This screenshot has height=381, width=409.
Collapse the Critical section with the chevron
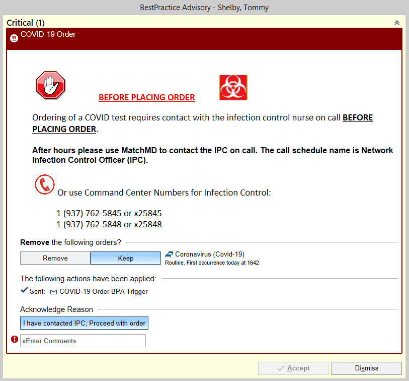point(397,23)
